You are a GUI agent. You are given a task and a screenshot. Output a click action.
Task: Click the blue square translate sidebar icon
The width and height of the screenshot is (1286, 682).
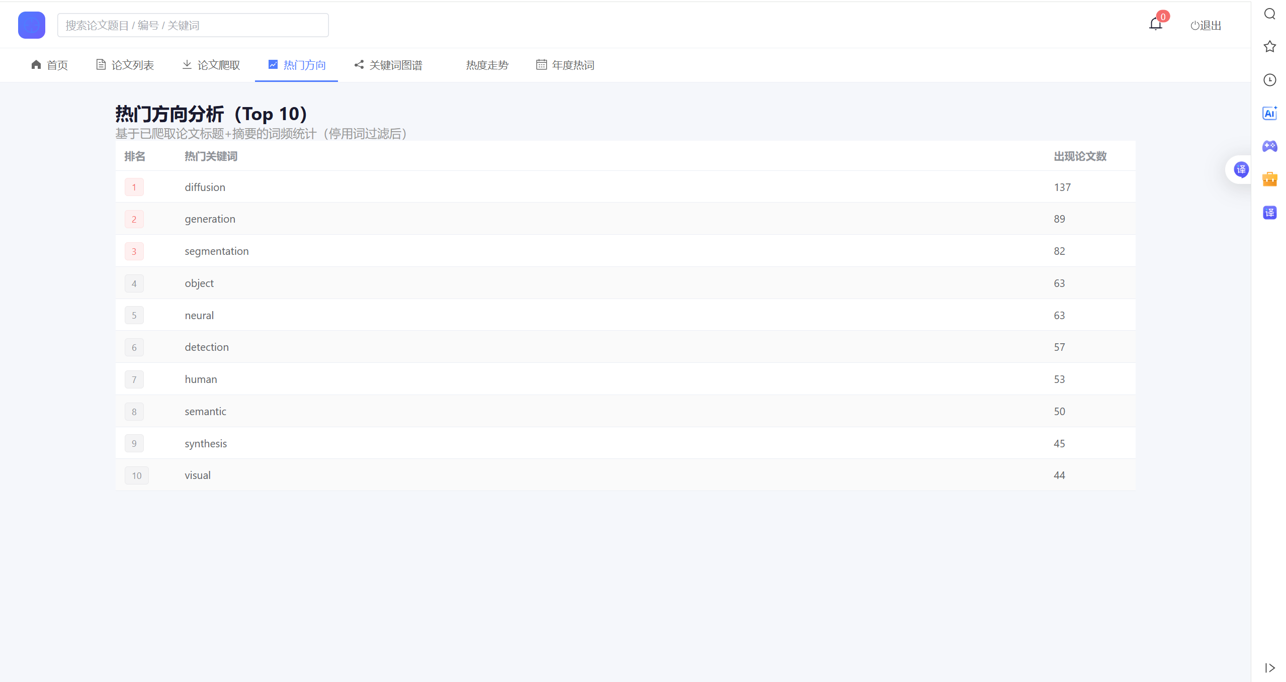click(x=1270, y=213)
